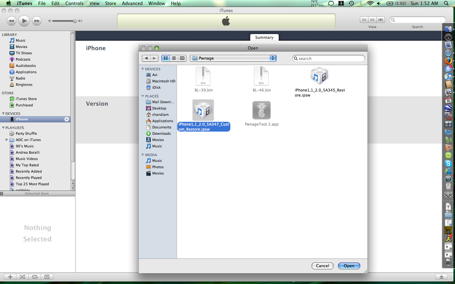Screen dimensions: 455x284
Task: Open the Pwnage folder path dropdown
Action: coord(233,58)
